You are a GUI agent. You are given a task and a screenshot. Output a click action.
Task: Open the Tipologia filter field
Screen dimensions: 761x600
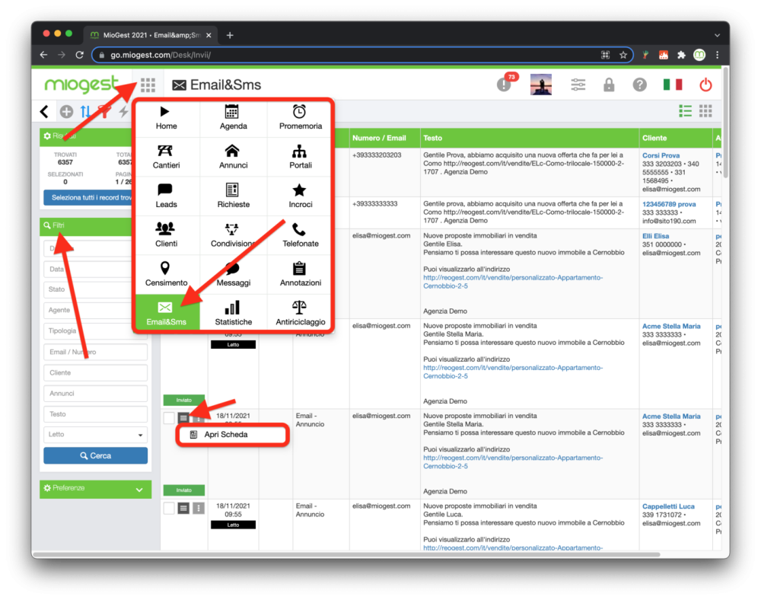[88, 331]
